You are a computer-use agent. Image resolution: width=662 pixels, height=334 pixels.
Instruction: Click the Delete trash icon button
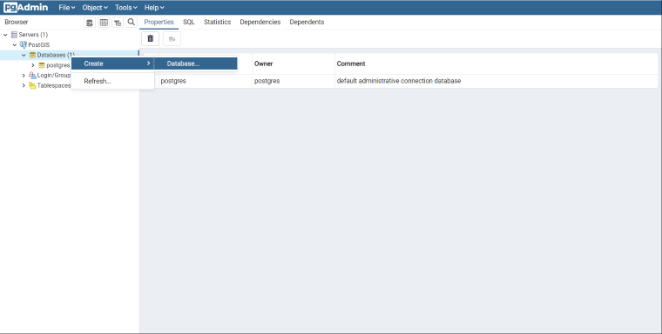tap(151, 39)
